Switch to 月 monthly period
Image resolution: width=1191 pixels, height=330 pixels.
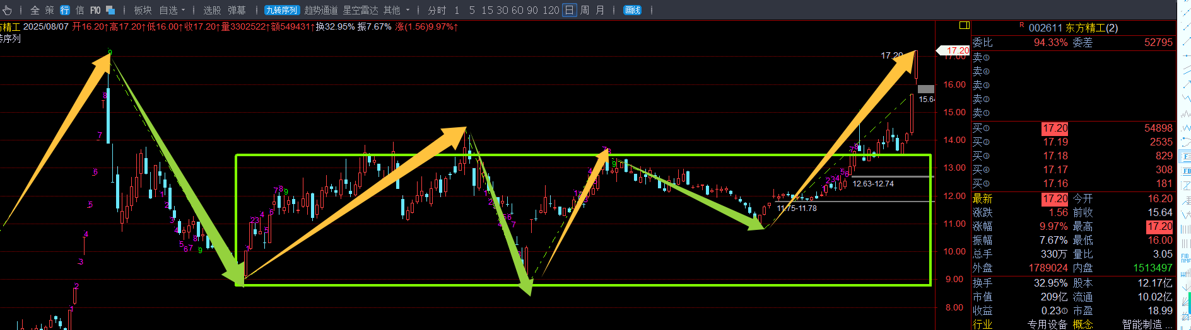600,10
